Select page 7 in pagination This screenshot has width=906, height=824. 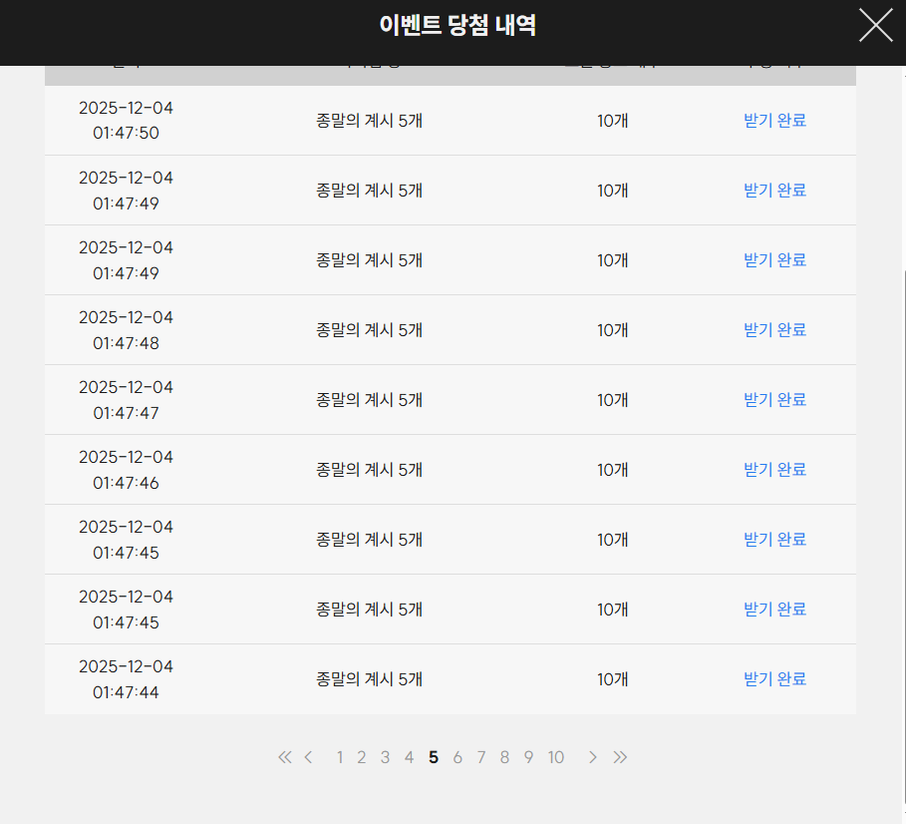click(480, 757)
